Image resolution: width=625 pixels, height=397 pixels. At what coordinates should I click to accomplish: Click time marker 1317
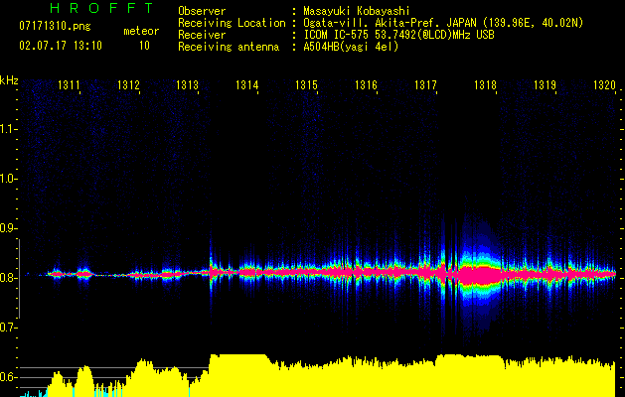[425, 85]
